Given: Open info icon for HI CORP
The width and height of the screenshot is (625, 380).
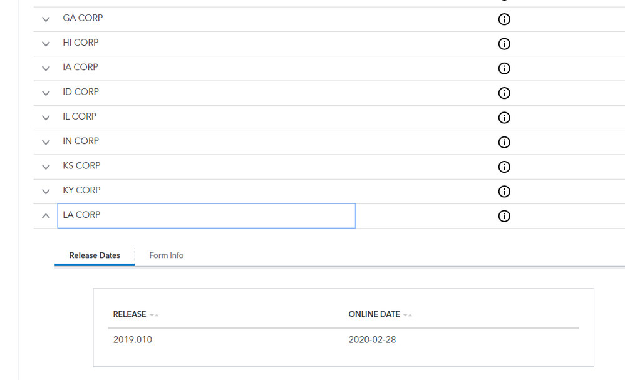Looking at the screenshot, I should [504, 44].
